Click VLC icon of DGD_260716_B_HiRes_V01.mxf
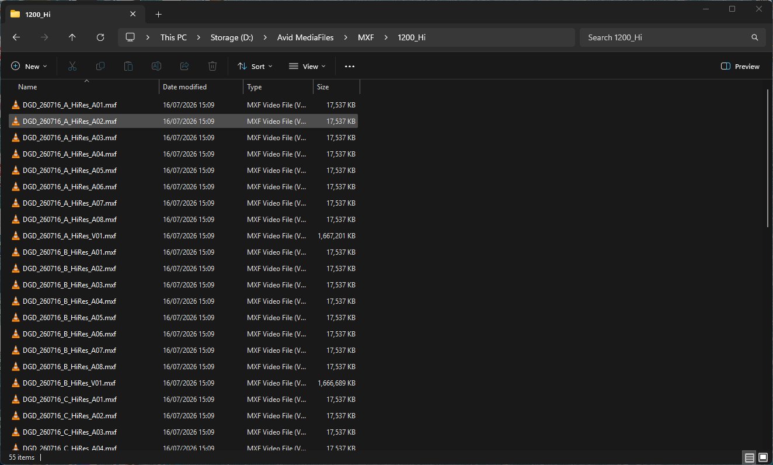This screenshot has height=465, width=773. click(x=16, y=383)
